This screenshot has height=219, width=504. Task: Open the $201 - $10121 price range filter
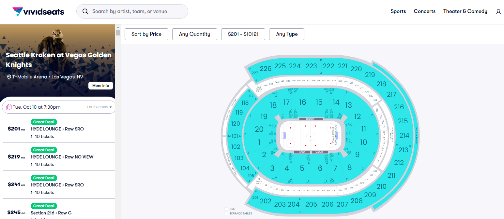click(243, 34)
